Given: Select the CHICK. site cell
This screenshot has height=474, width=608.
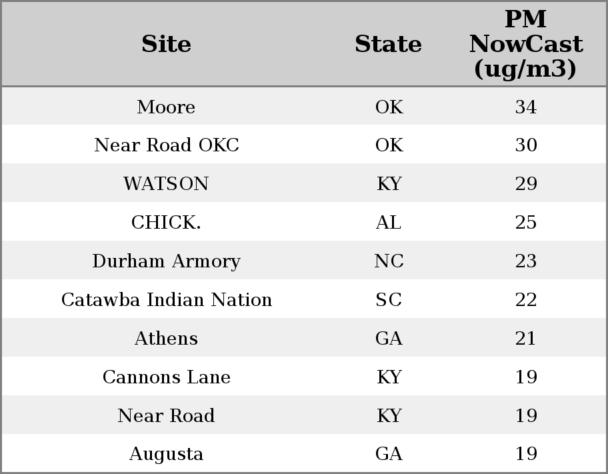Looking at the screenshot, I should pyautogui.click(x=166, y=223).
